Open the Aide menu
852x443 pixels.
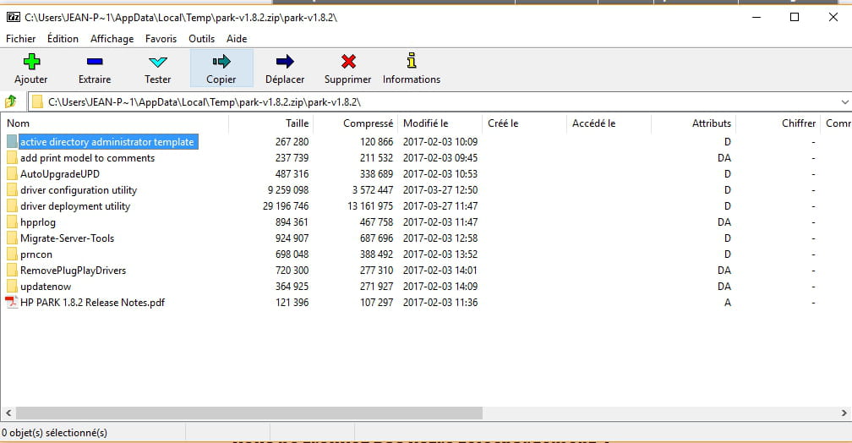[x=237, y=39]
